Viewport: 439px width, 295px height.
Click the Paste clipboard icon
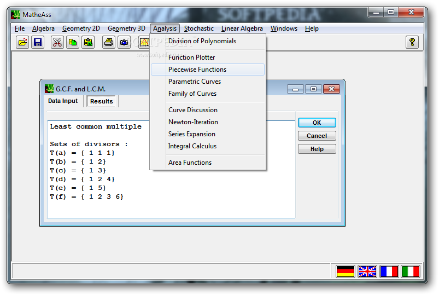pyautogui.click(x=88, y=42)
